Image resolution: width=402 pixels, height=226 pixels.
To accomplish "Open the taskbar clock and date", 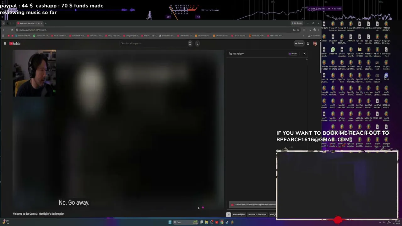I will tap(397, 222).
